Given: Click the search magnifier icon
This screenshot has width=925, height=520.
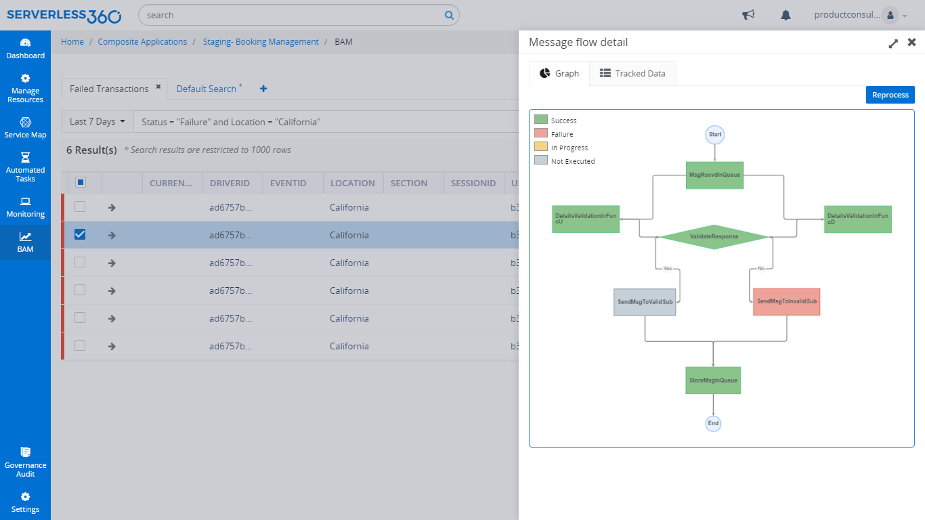Looking at the screenshot, I should click(x=449, y=15).
